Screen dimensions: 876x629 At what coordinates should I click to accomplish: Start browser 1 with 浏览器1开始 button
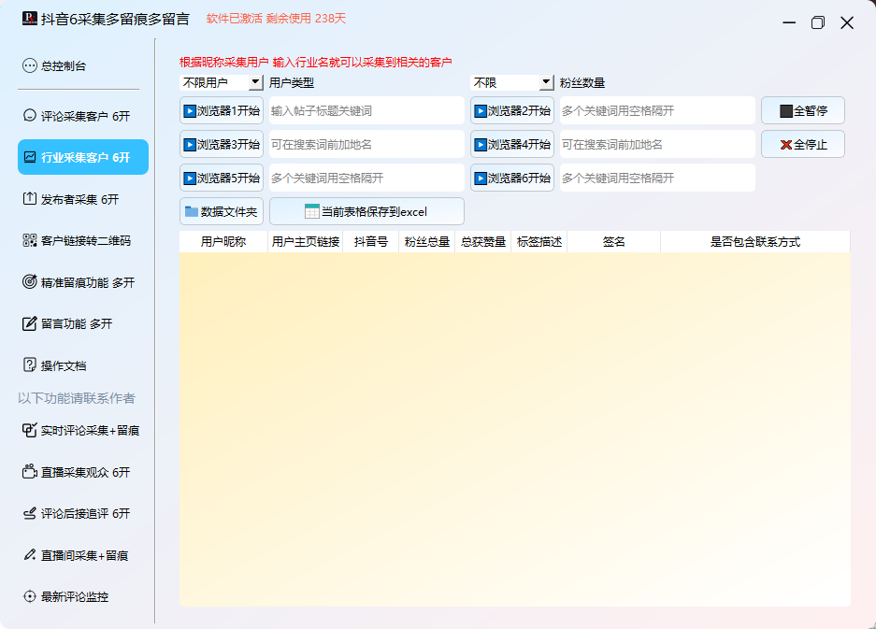click(x=222, y=110)
